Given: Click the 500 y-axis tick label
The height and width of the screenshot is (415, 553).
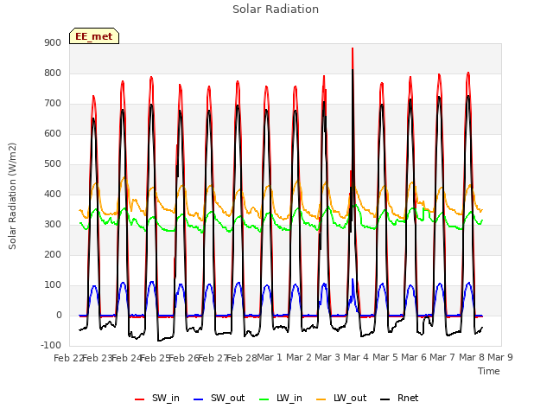Looking at the screenshot, I should coord(53,164).
